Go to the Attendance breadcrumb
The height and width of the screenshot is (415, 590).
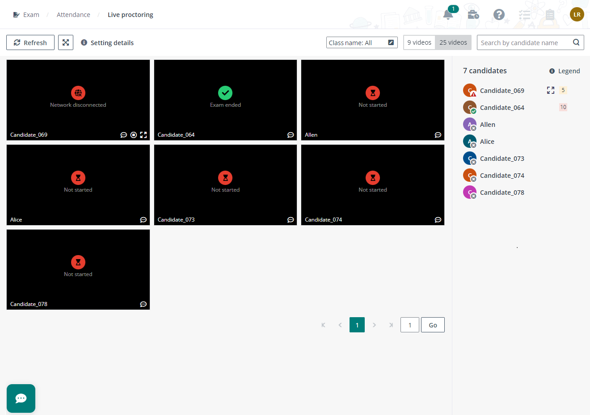point(73,15)
